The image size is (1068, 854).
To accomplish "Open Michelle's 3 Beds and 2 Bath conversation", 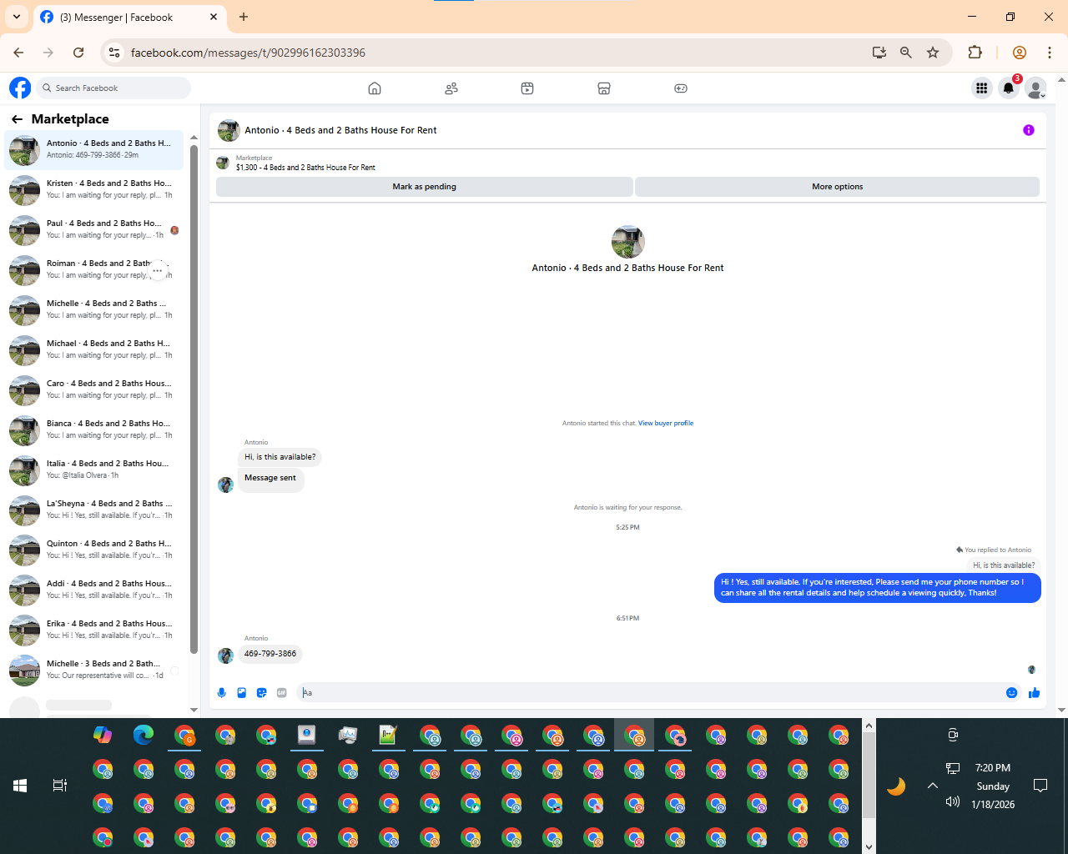I will coord(94,671).
